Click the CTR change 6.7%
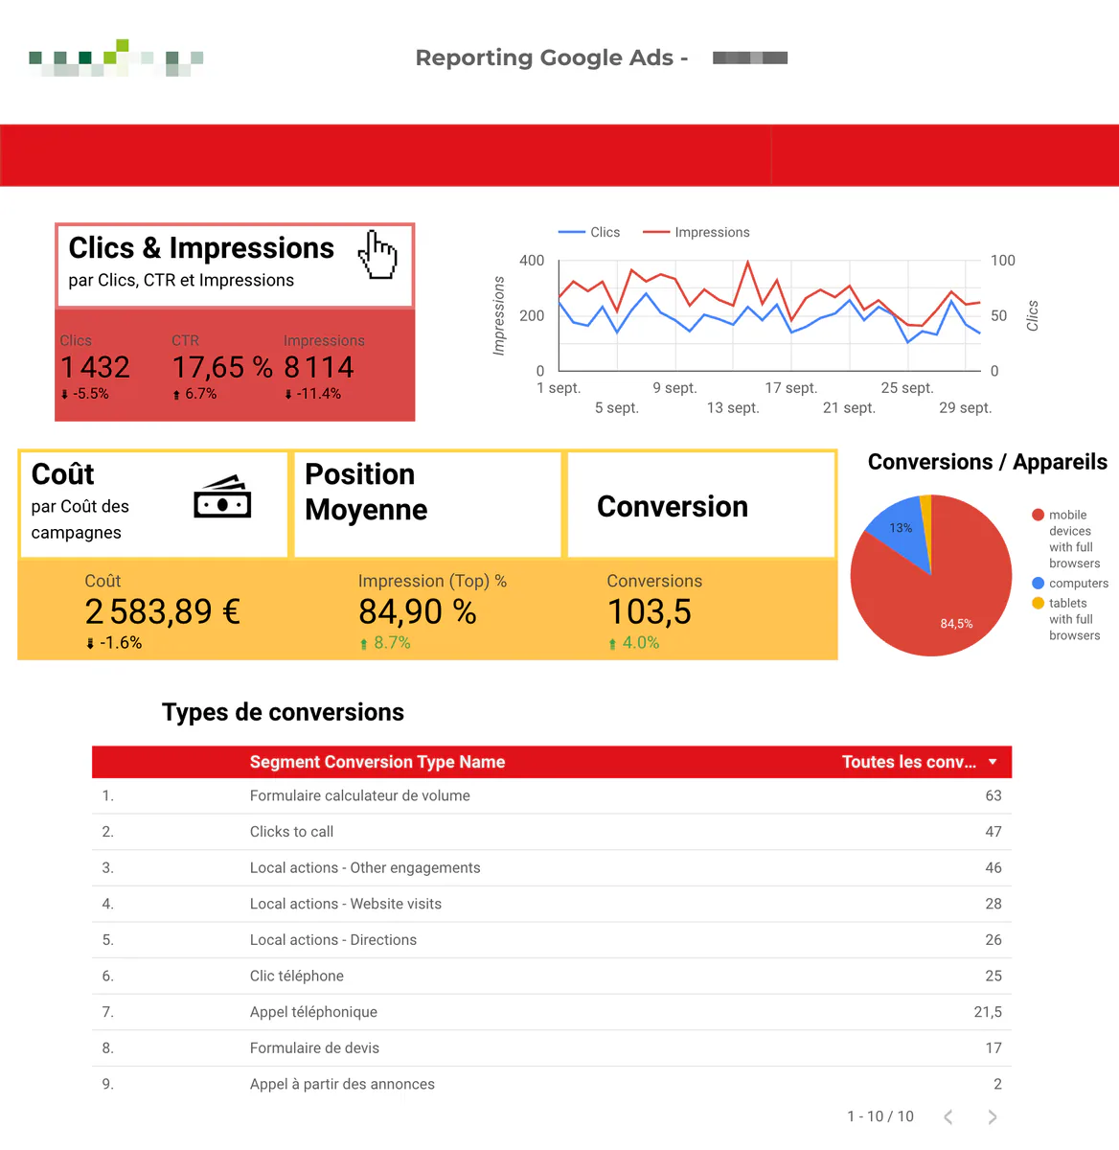 (194, 394)
